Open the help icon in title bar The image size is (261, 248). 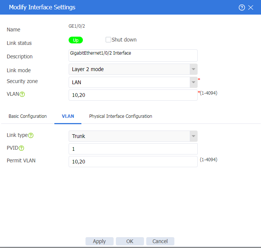[242, 7]
